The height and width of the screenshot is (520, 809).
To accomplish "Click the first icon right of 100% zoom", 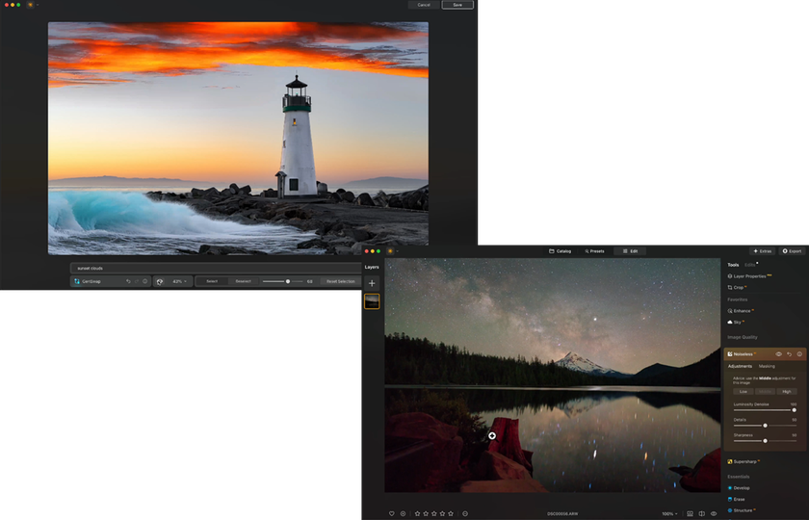I will click(690, 514).
